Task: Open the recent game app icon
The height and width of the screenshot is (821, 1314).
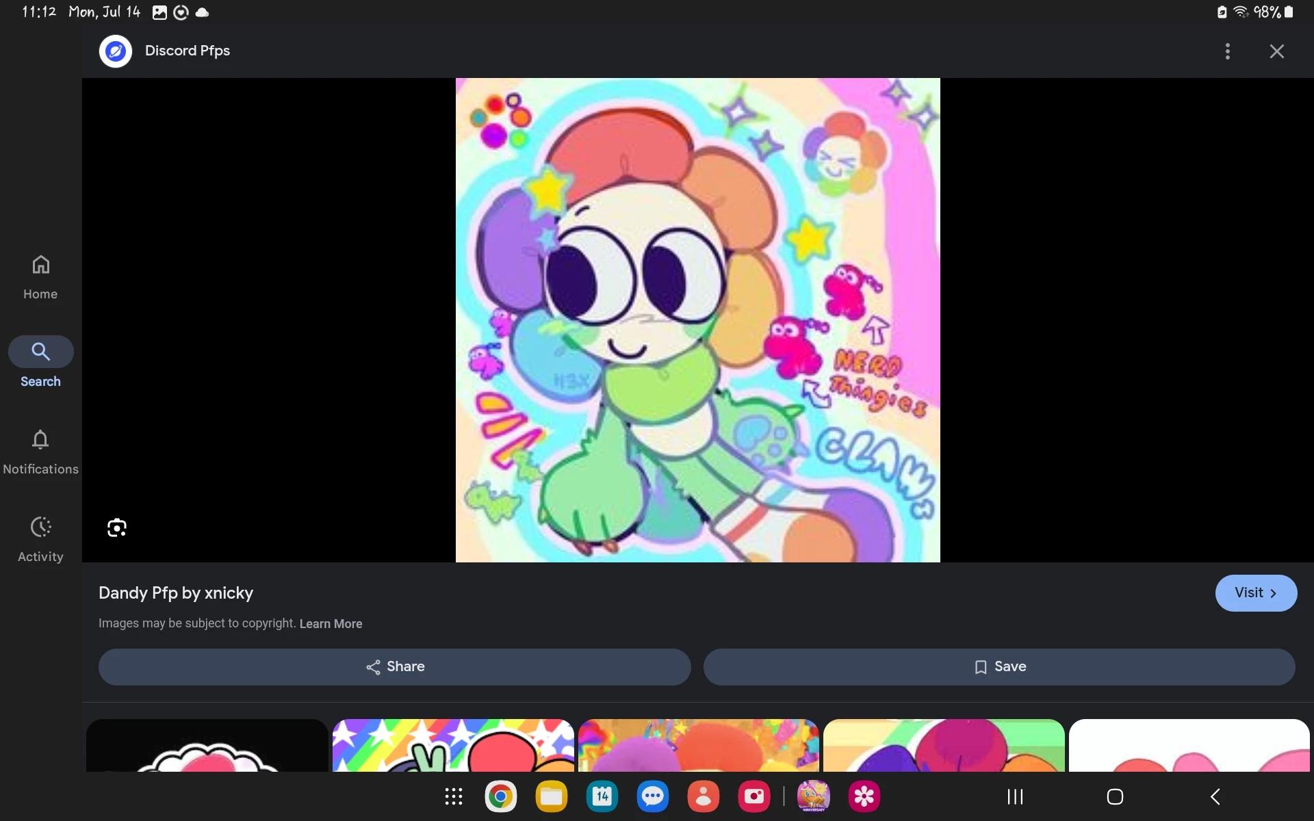Action: tap(814, 796)
